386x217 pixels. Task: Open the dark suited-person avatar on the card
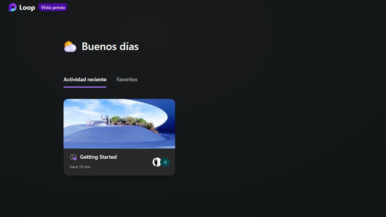tap(156, 162)
